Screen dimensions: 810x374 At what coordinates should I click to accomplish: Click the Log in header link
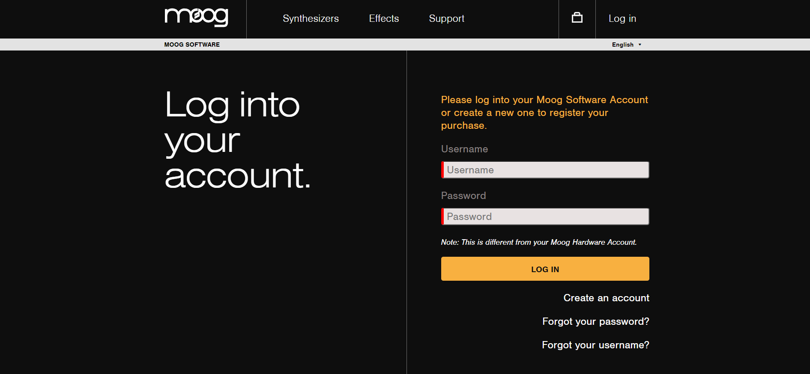click(x=622, y=18)
